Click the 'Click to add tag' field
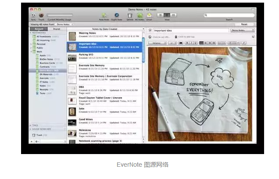 (x=186, y=37)
